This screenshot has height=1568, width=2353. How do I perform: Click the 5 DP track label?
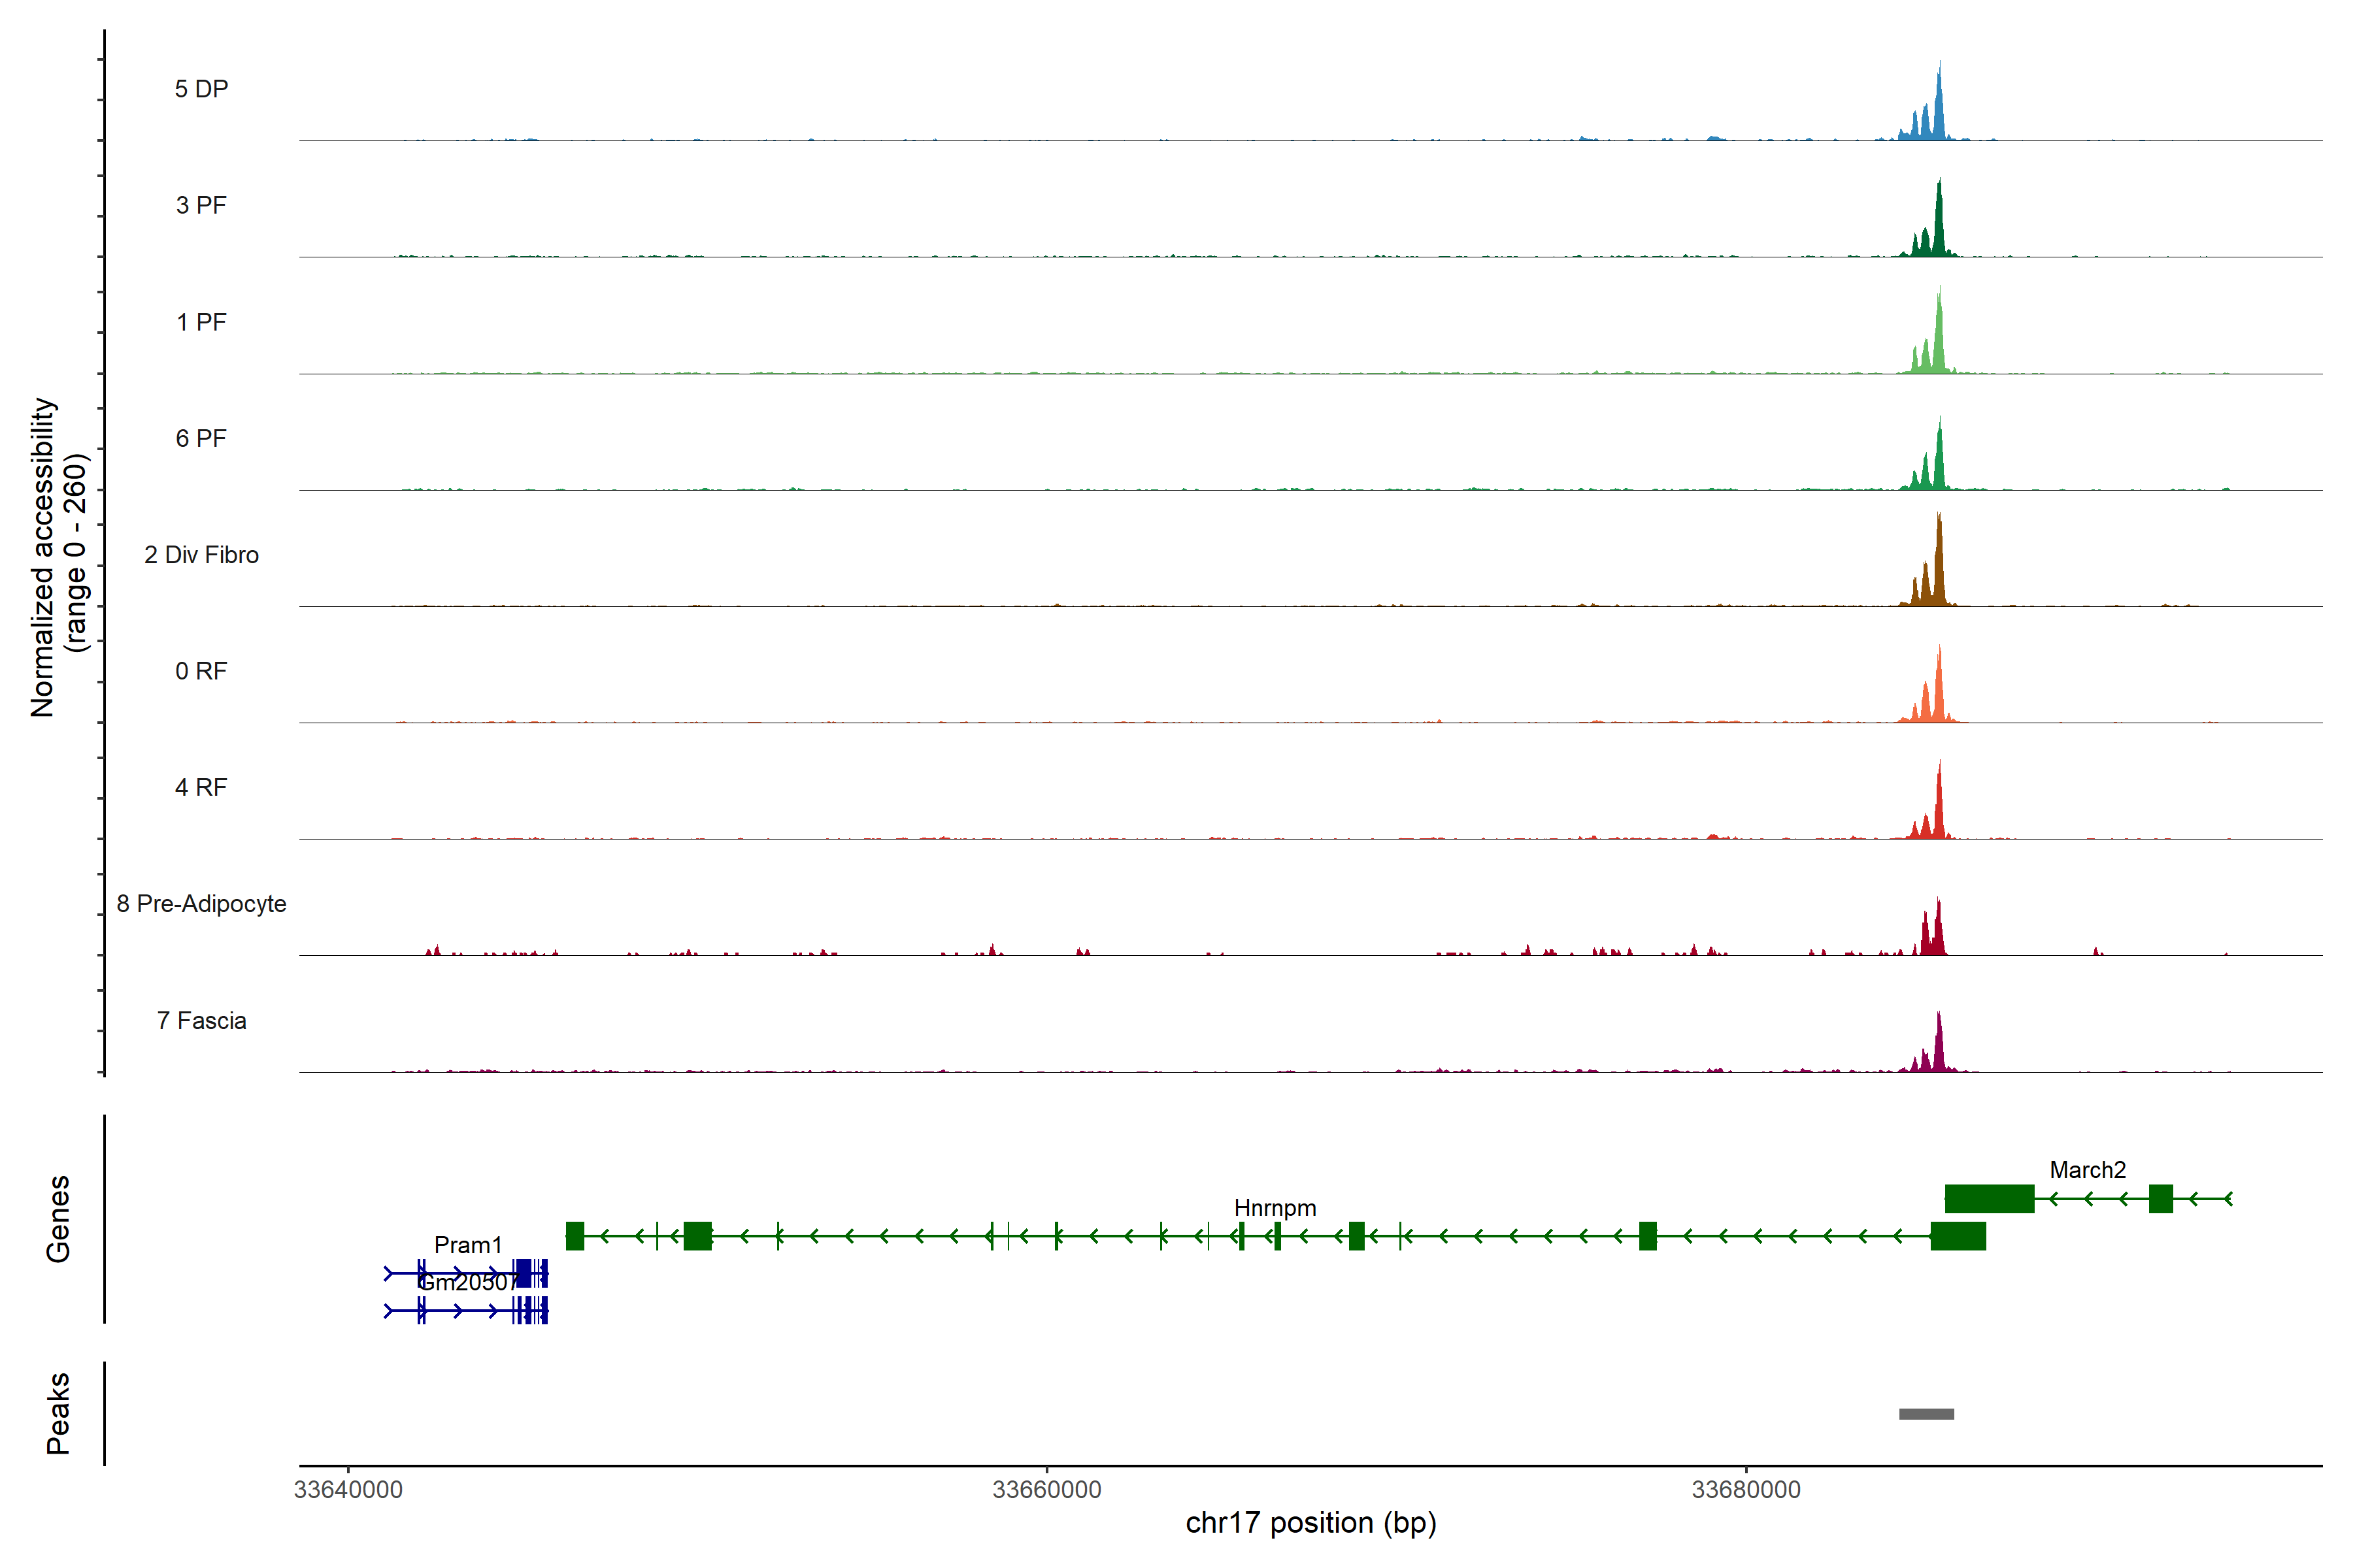[x=201, y=89]
